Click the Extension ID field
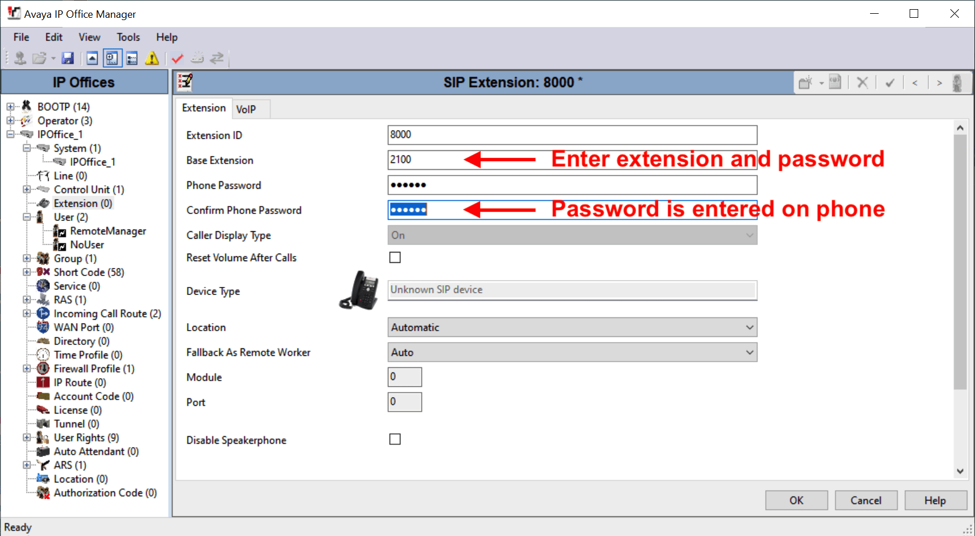Image resolution: width=975 pixels, height=536 pixels. point(572,135)
